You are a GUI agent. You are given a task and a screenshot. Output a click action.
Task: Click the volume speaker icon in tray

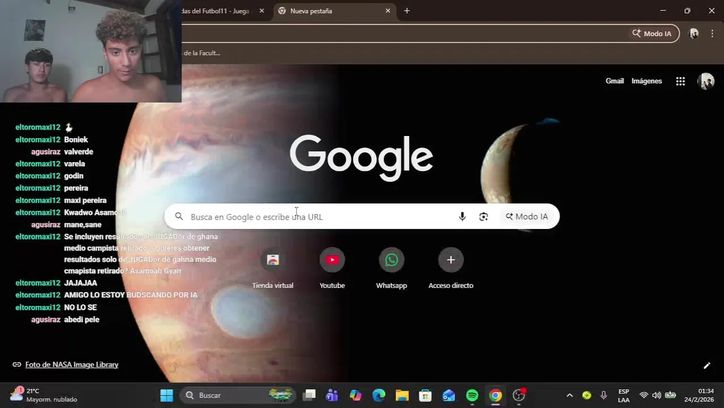click(x=657, y=395)
